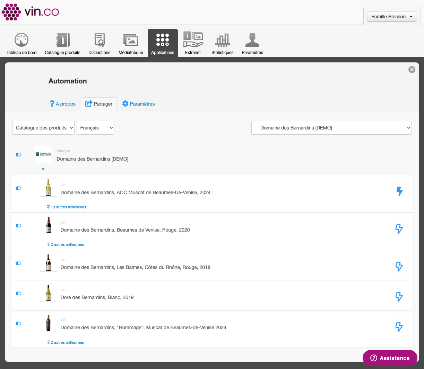424x369 pixels.
Task: Toggle switch for Beaumes de Venise Rouge 2020
Action: (18, 226)
